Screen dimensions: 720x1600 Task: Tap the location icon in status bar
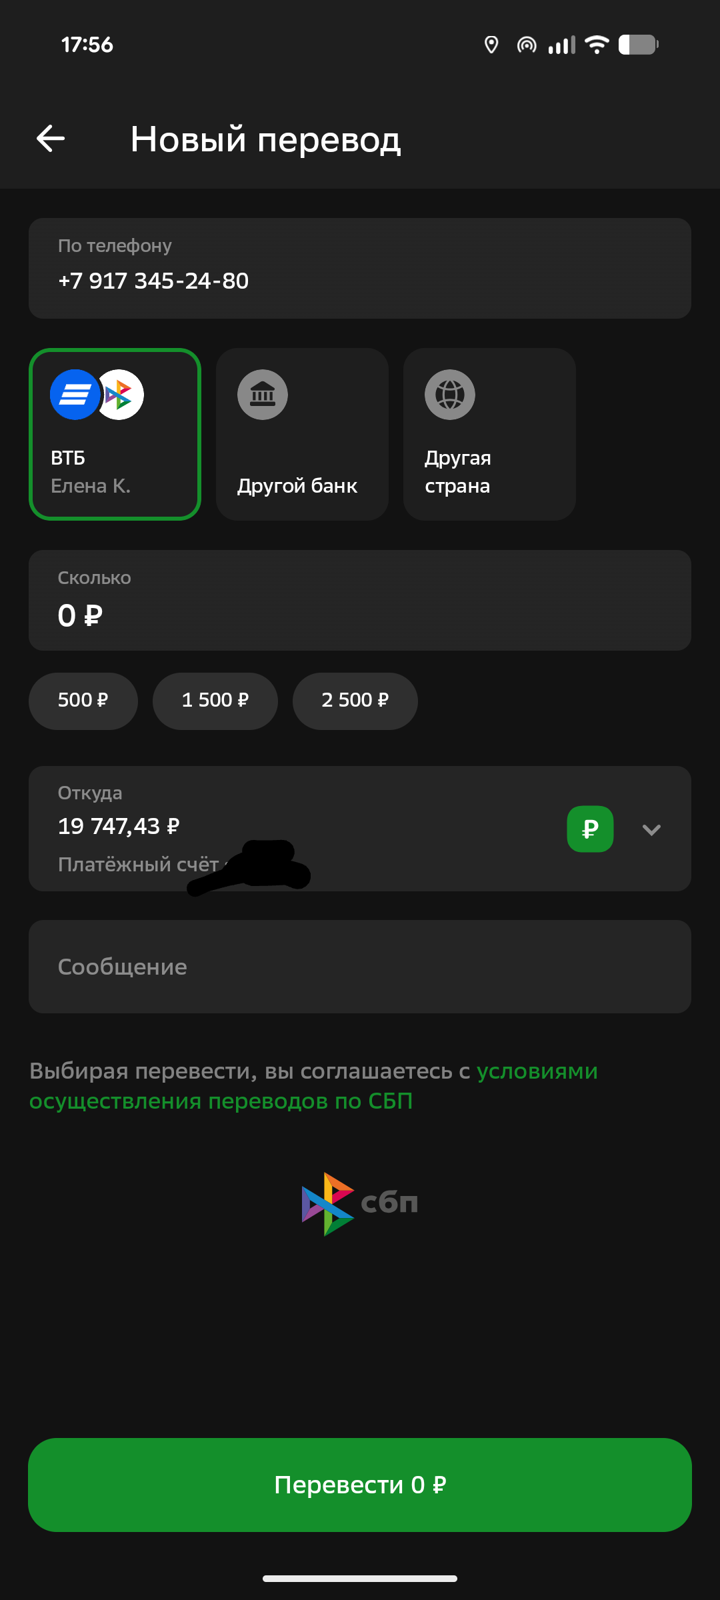point(491,45)
